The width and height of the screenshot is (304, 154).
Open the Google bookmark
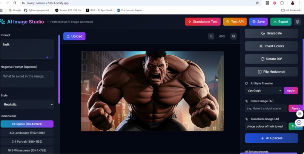15,10
